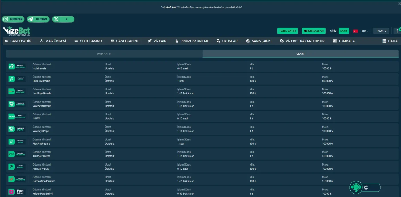The width and height of the screenshot is (401, 197).
Task: Open the Telegram channel link
Action: [38, 19]
